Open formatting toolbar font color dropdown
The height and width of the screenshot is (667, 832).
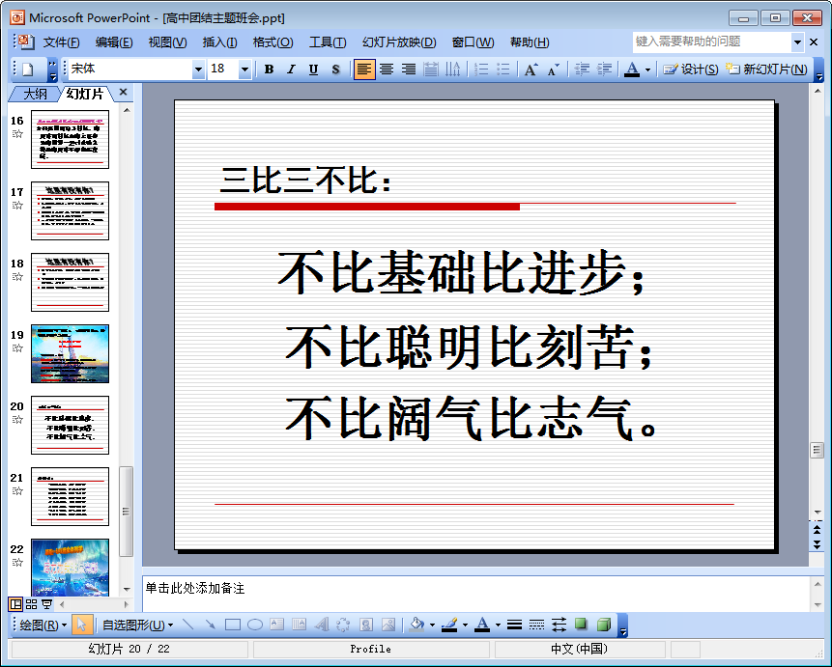(647, 70)
